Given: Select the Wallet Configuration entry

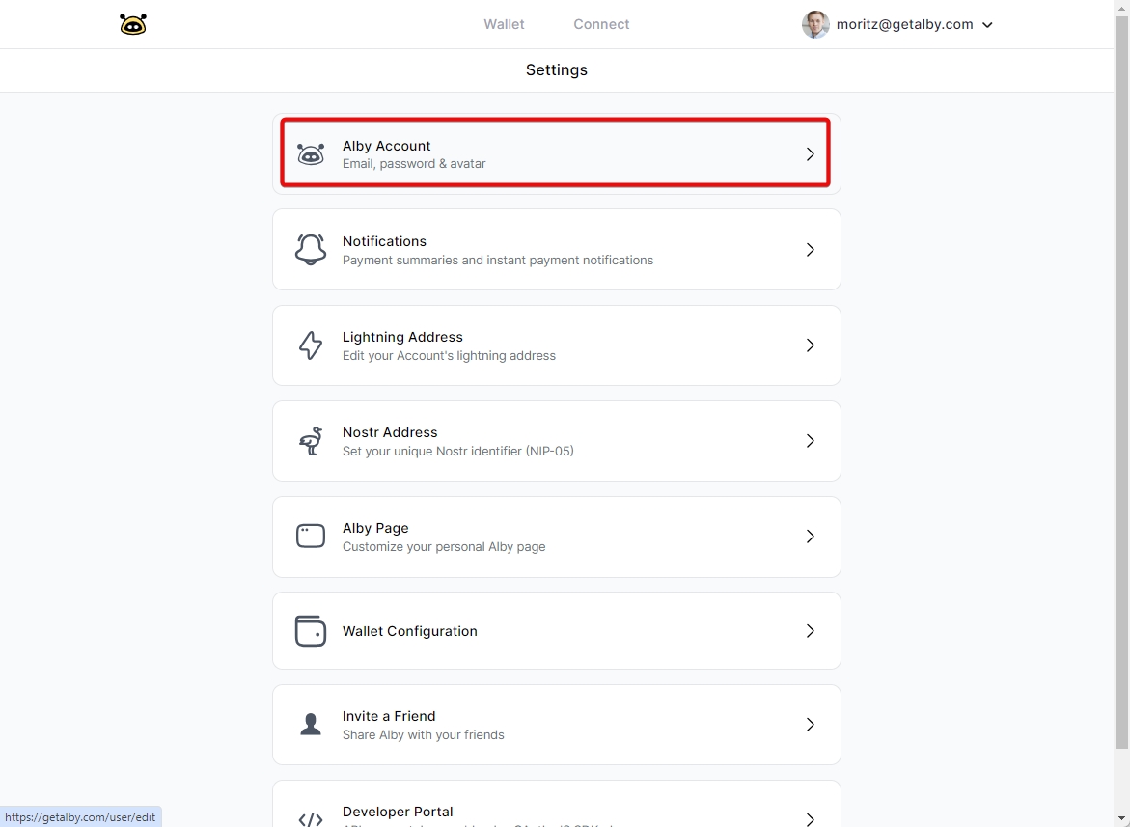Looking at the screenshot, I should click(x=556, y=631).
